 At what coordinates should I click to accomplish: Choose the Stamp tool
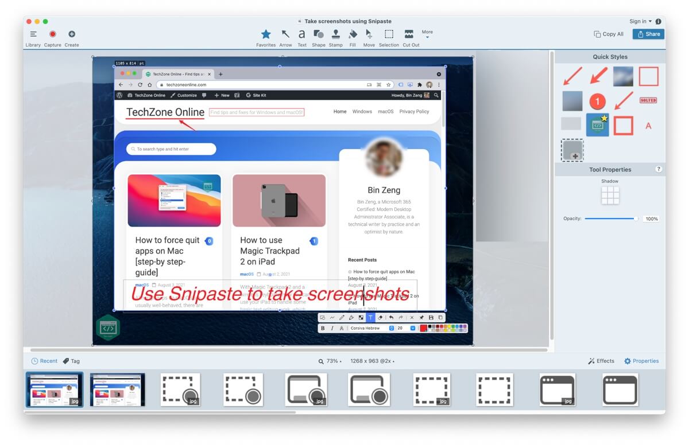tap(336, 34)
